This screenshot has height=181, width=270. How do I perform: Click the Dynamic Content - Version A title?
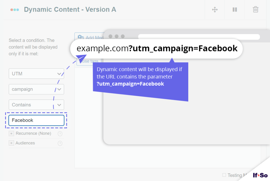point(70,9)
